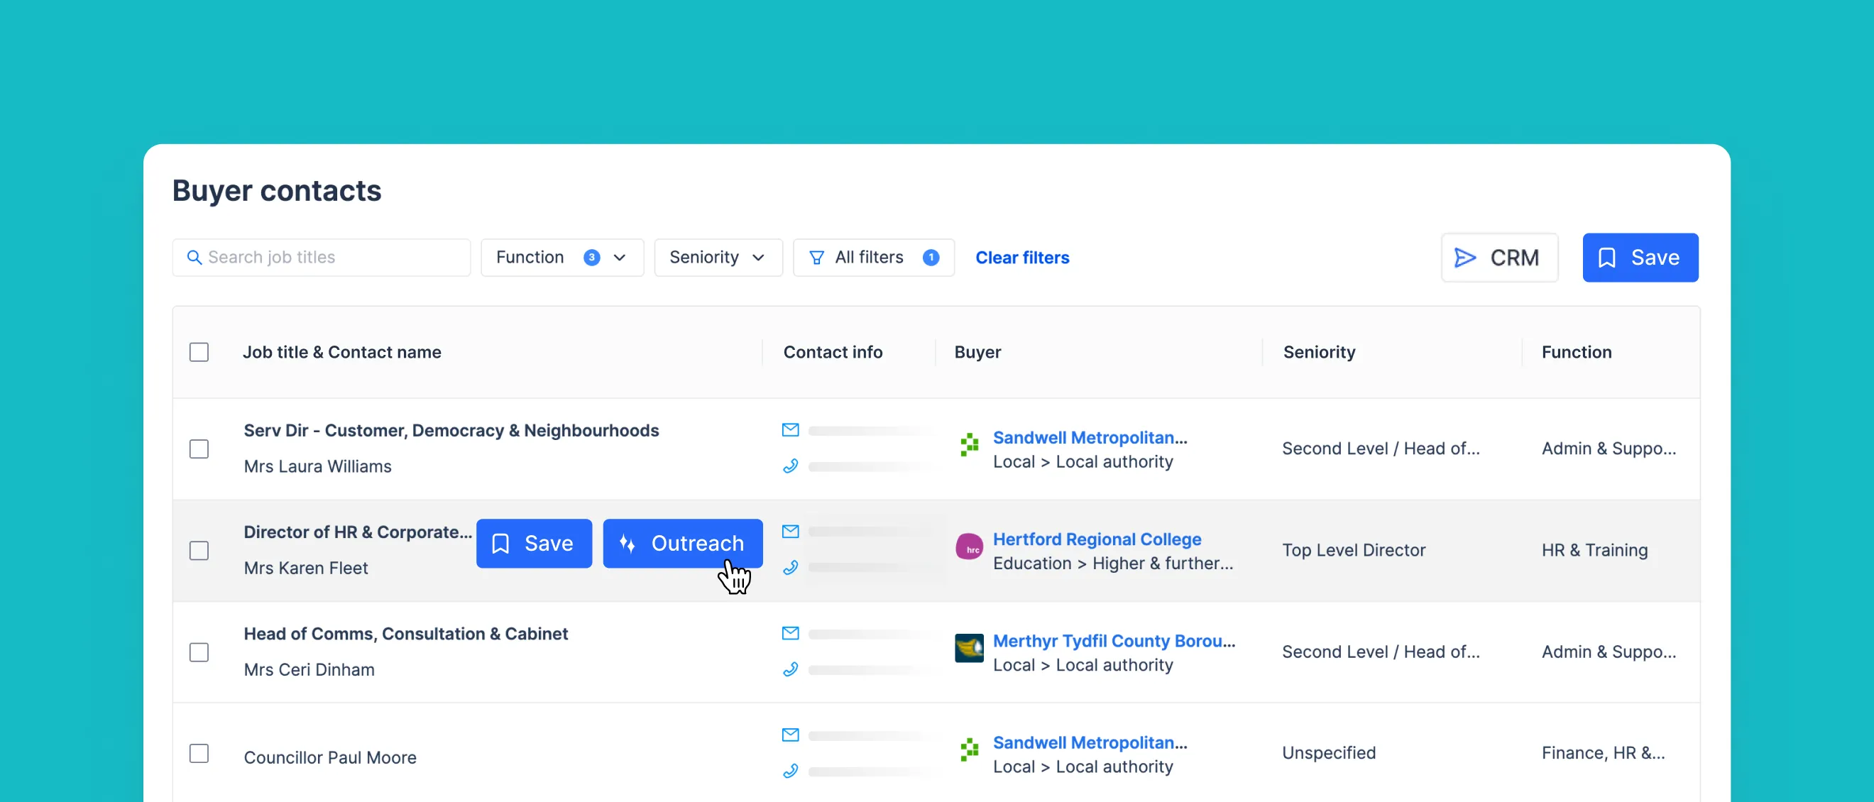Image resolution: width=1874 pixels, height=802 pixels.
Task: Click the Merthyr Tydfil County Borough logo
Action: point(969,648)
